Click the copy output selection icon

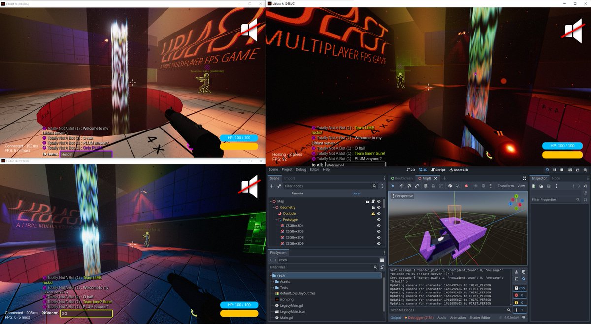tap(524, 272)
